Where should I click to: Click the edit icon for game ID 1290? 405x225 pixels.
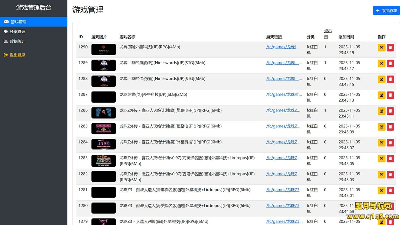click(381, 48)
